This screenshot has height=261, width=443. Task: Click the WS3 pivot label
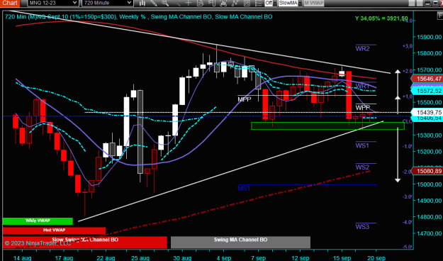pos(362,227)
